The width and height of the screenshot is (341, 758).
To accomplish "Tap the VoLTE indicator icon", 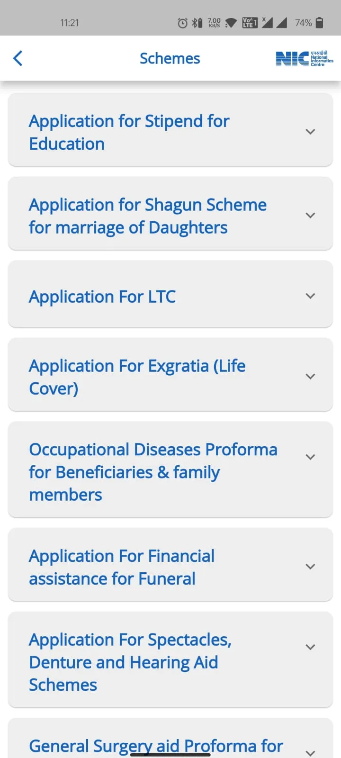I will 249,23.
